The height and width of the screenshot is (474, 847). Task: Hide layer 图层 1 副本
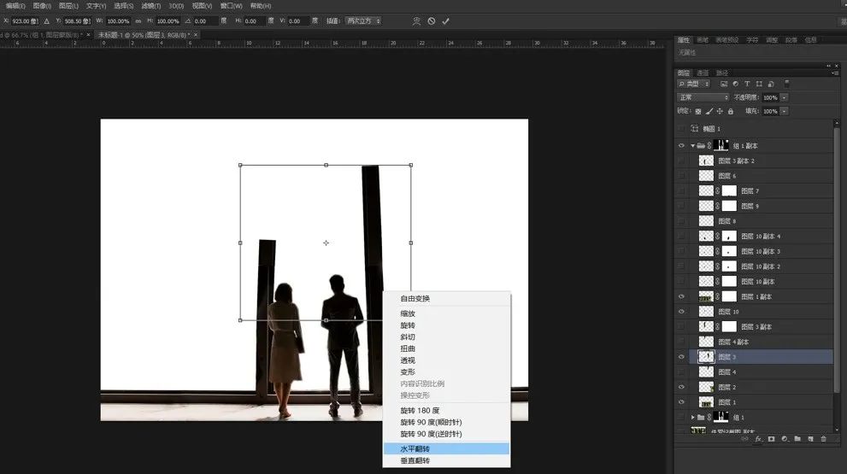[x=681, y=296]
